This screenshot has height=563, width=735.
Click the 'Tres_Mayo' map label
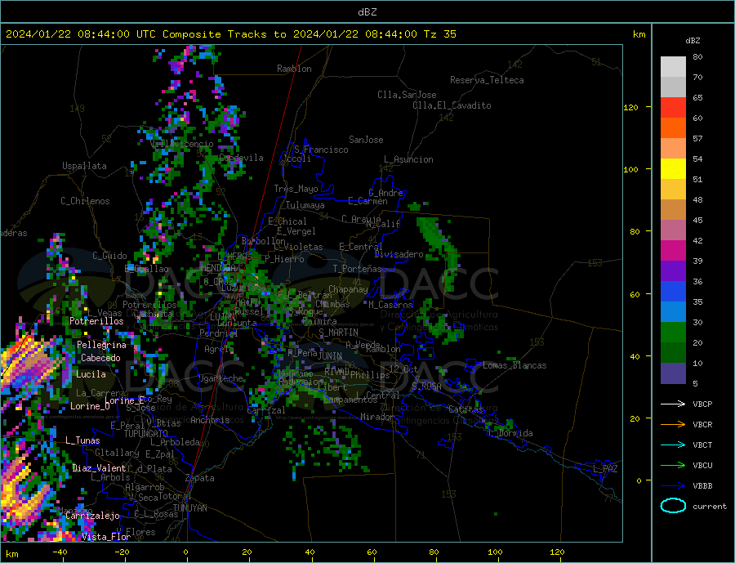(296, 189)
